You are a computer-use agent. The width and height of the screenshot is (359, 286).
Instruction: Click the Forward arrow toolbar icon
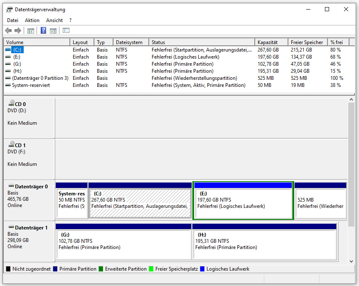tap(18, 30)
